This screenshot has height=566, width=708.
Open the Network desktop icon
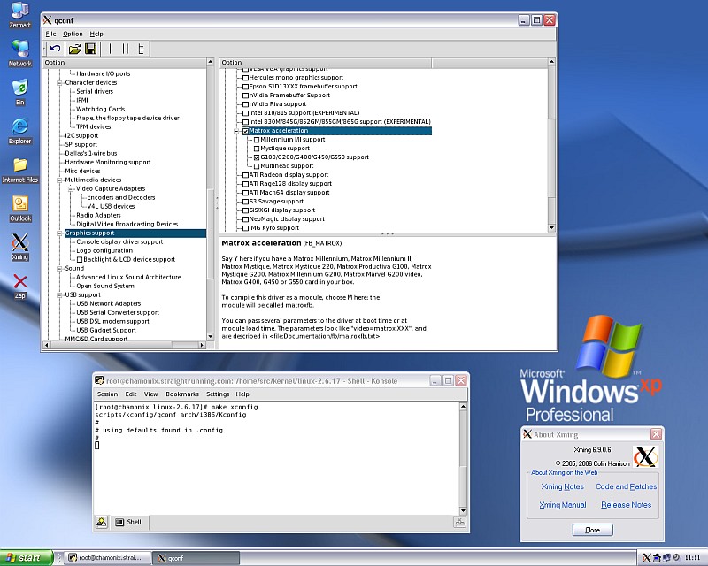(x=19, y=53)
